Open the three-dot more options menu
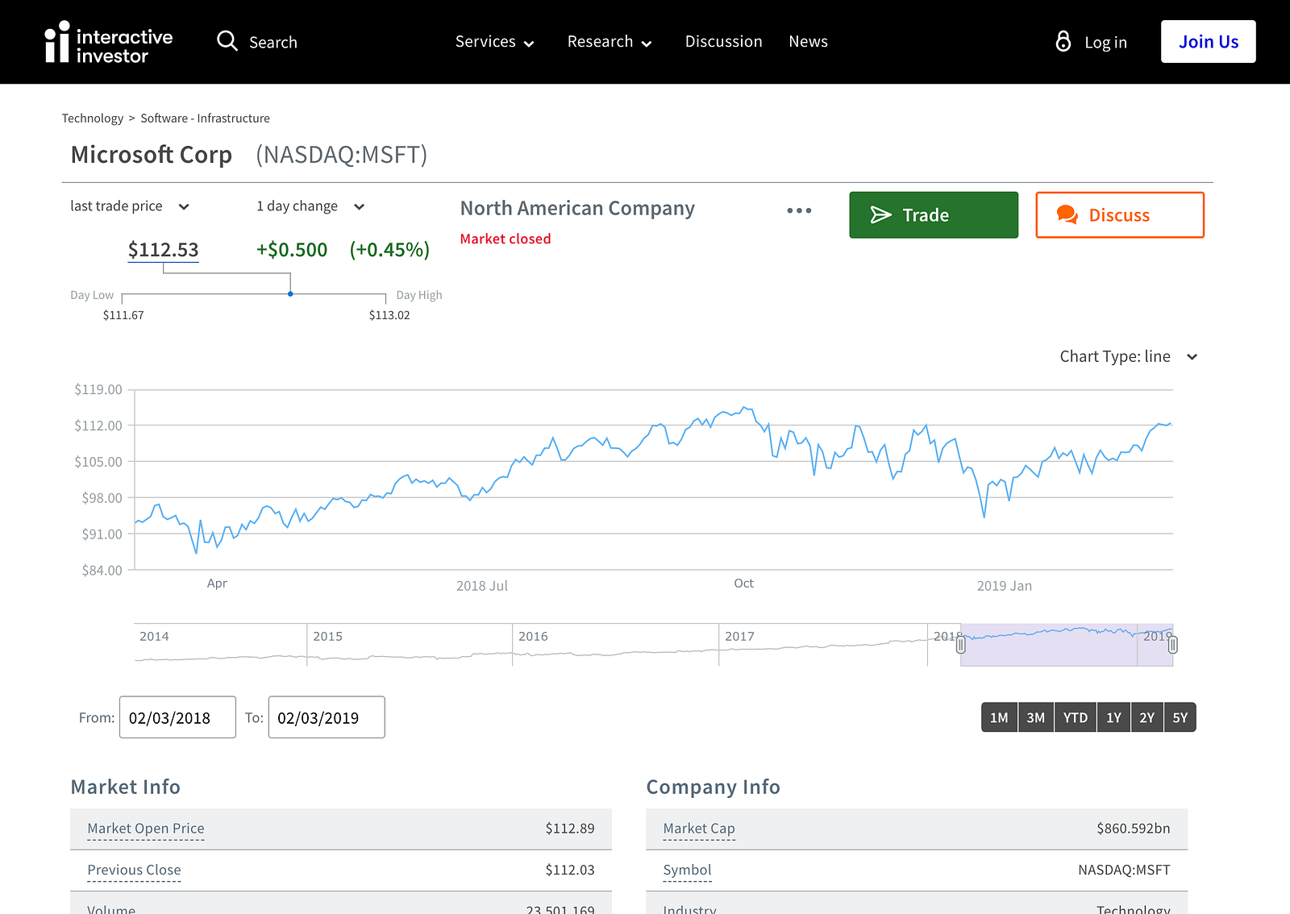The width and height of the screenshot is (1290, 914). (799, 210)
